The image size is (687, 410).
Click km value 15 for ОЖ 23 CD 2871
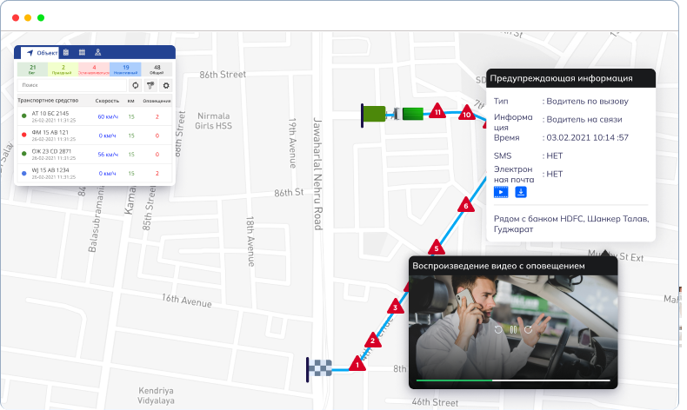131,155
